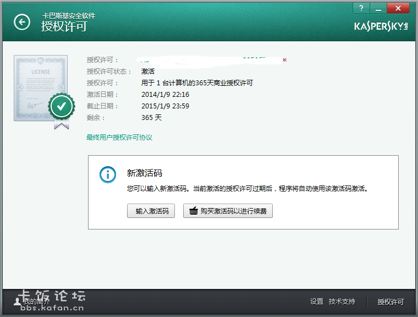418x317 pixels.
Task: Open 设置 in the bottom bar
Action: point(317,302)
